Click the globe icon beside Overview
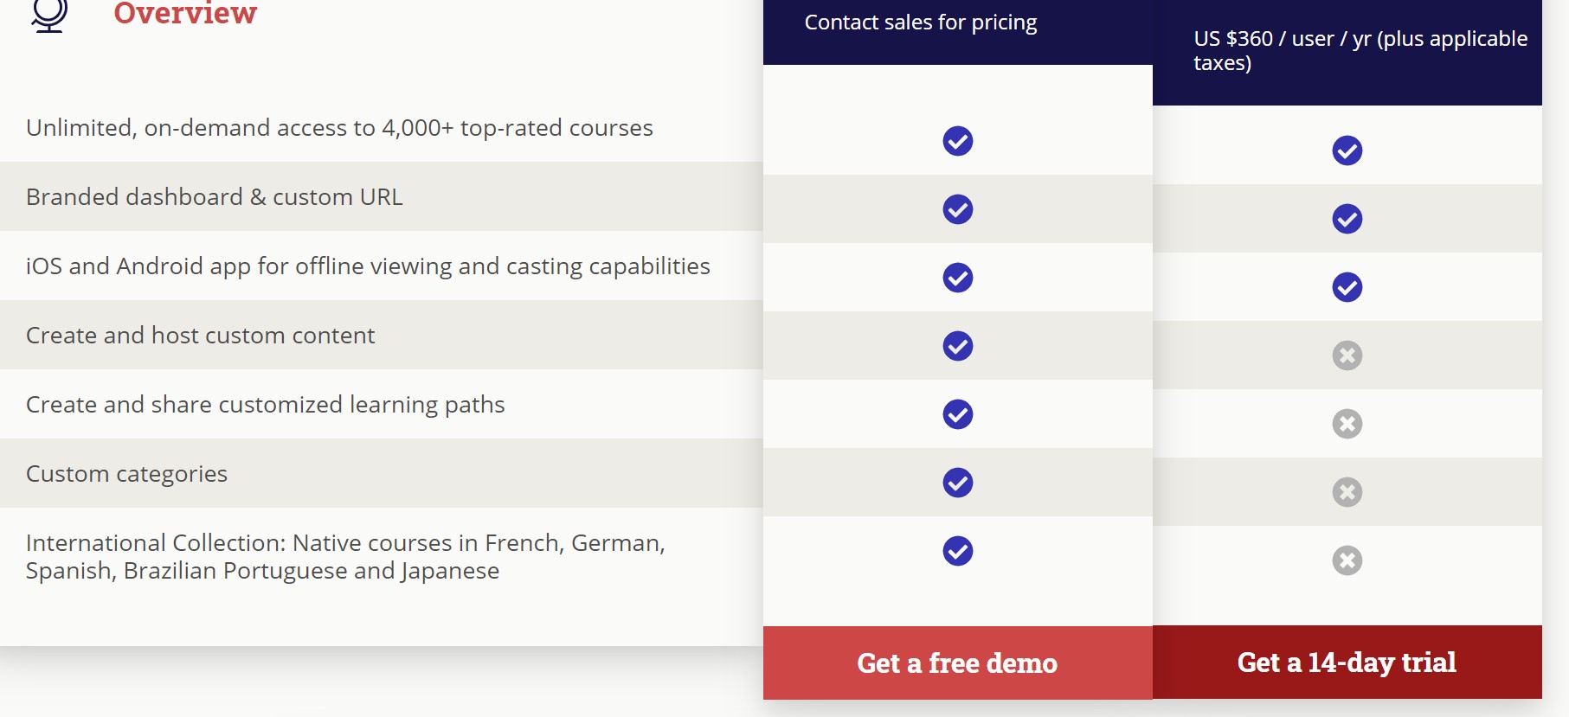Screen dimensions: 1569x717 click(49, 15)
